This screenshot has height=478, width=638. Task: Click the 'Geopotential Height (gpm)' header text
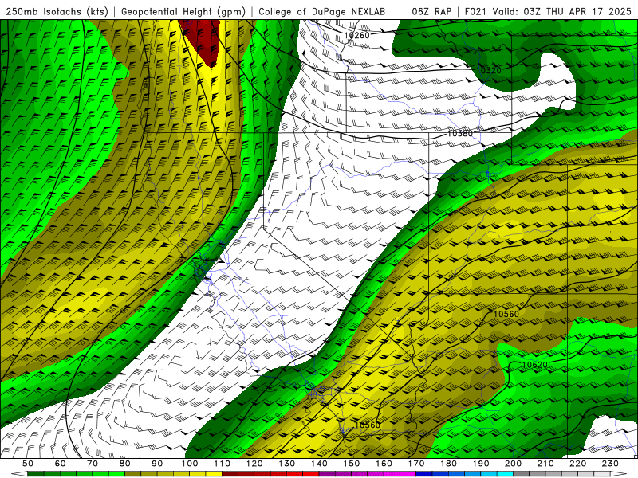point(183,12)
